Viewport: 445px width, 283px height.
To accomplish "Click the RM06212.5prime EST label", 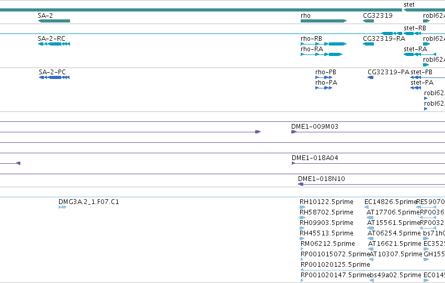I will click(328, 244).
